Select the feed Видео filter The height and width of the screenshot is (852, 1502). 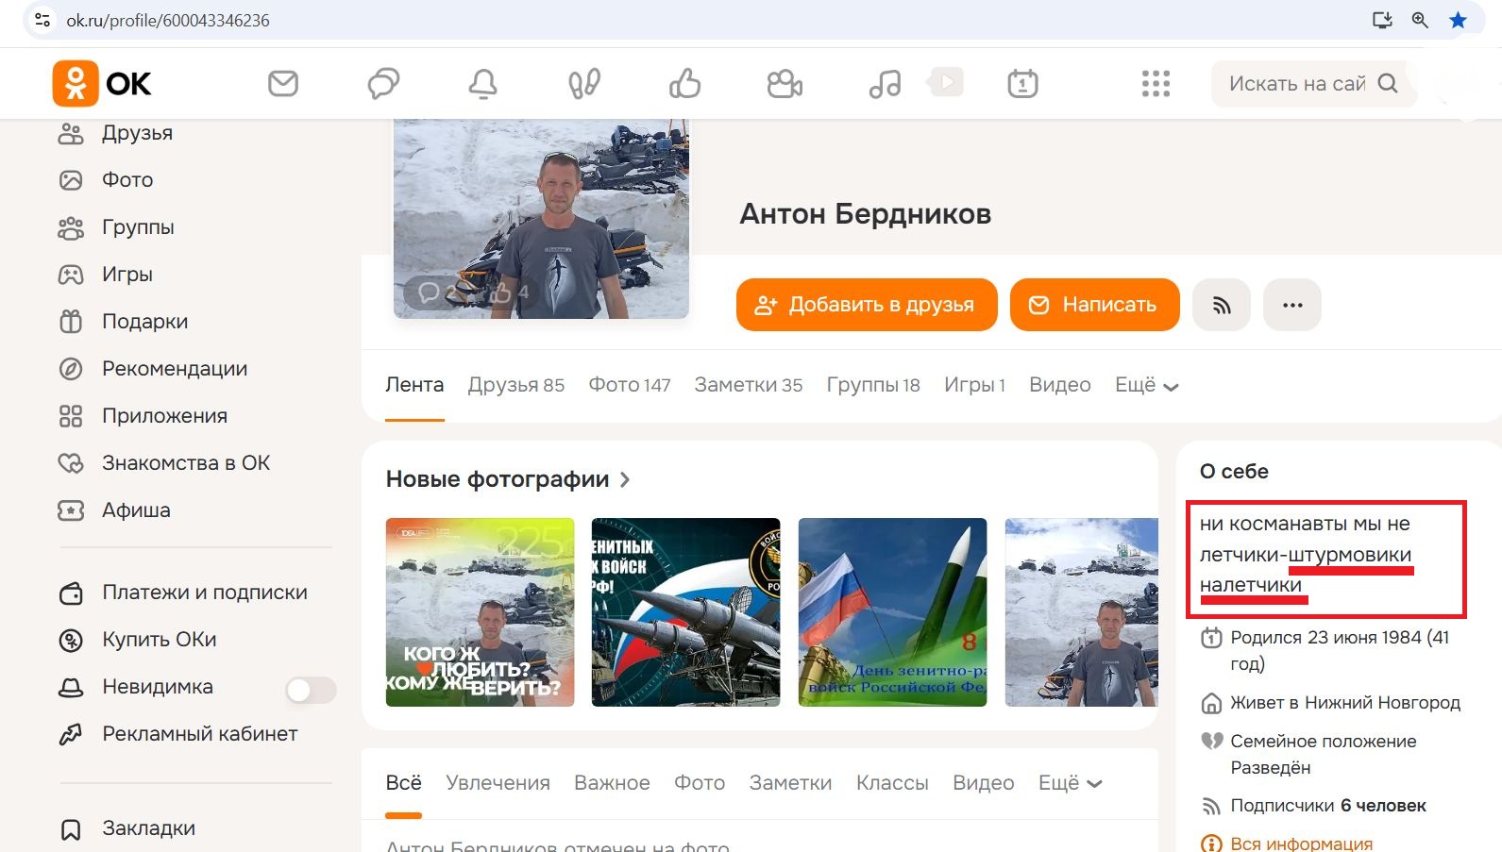983,783
